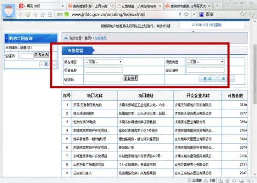Click the 在售楼盘 section header tab

[76, 51]
